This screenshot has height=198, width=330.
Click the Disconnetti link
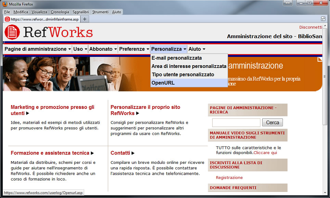pyautogui.click(x=310, y=27)
